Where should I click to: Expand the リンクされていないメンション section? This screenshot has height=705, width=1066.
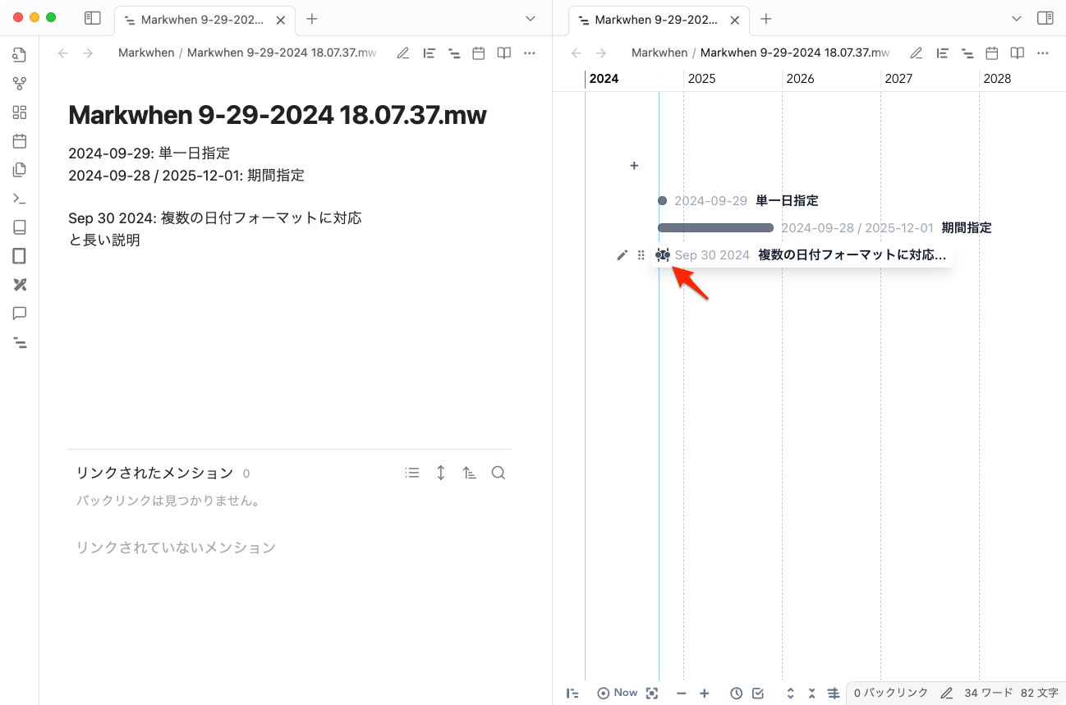(x=176, y=547)
